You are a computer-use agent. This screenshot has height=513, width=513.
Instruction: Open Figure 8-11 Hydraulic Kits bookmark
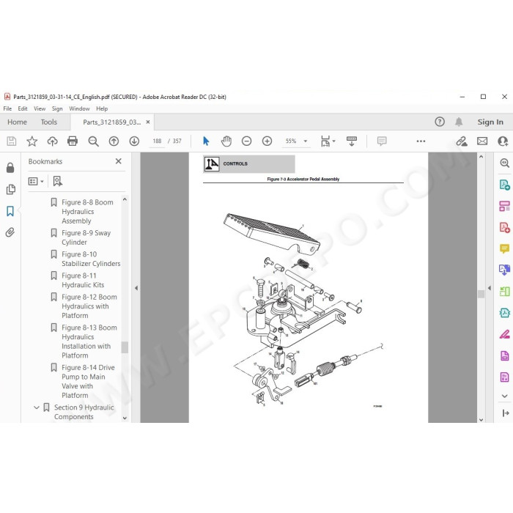(83, 280)
